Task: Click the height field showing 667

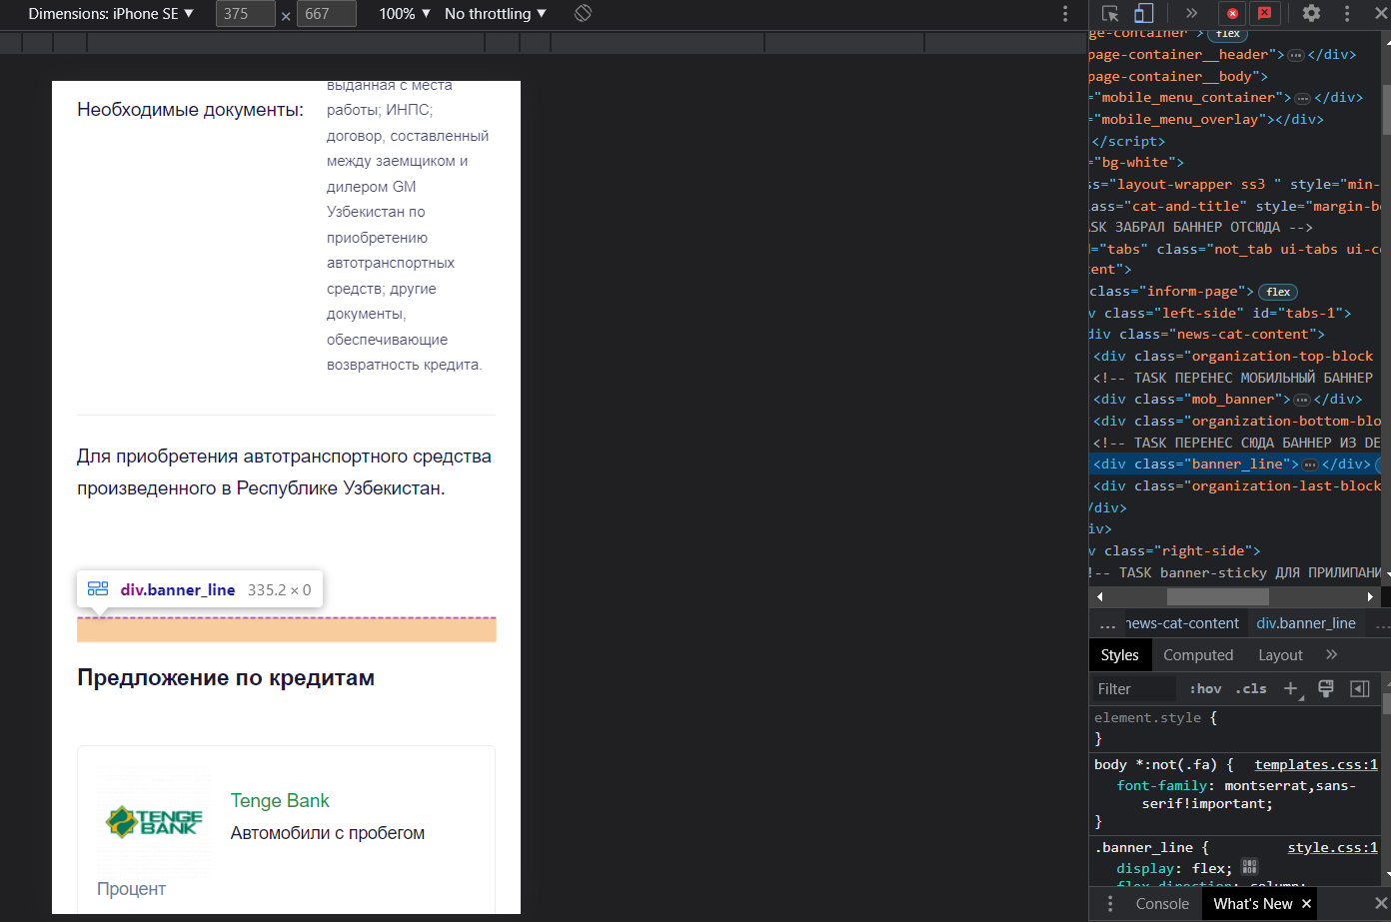Action: pos(327,14)
